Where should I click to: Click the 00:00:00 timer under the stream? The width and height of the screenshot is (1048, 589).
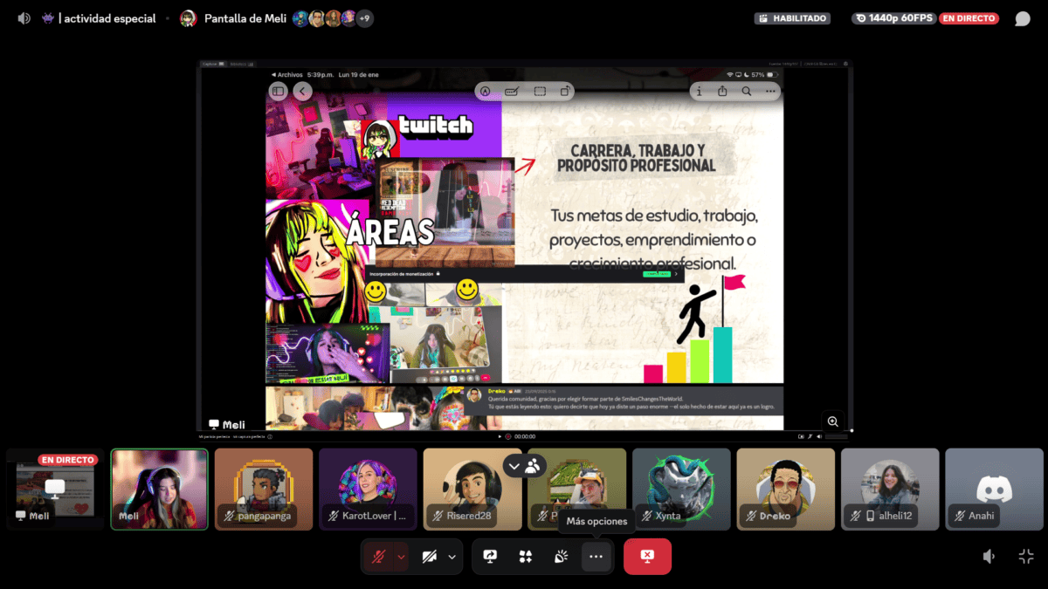[x=525, y=436]
